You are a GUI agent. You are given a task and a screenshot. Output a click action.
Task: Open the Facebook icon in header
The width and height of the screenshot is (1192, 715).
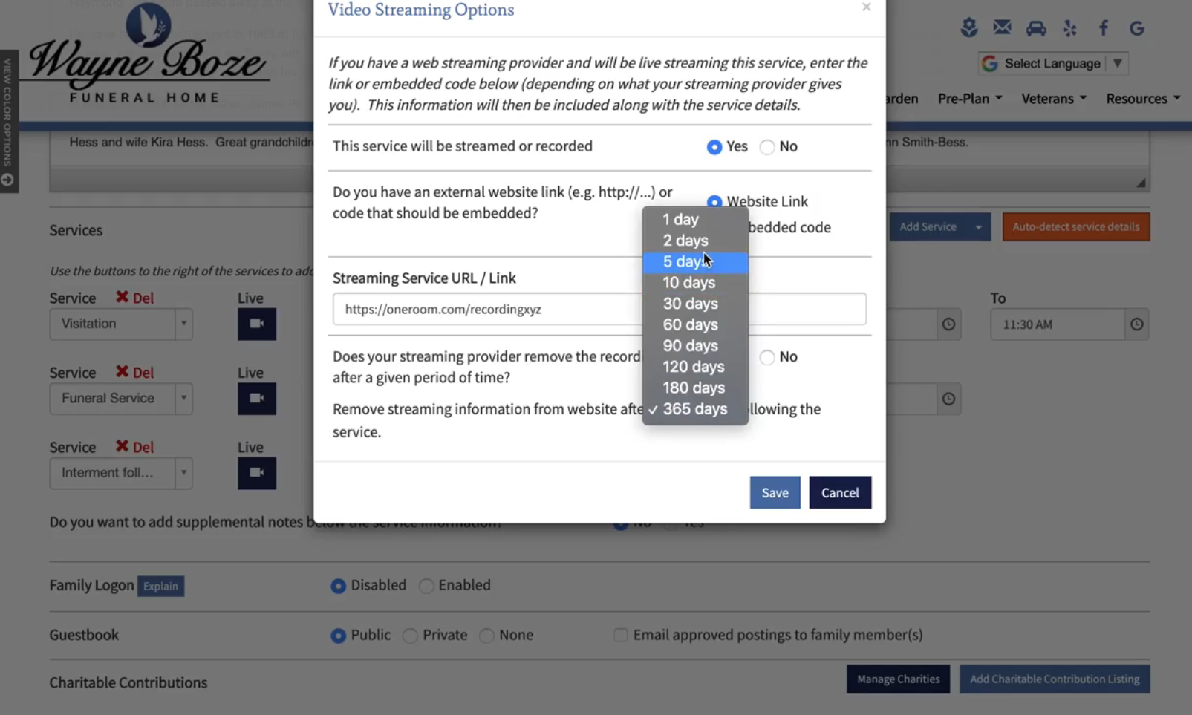(x=1103, y=28)
